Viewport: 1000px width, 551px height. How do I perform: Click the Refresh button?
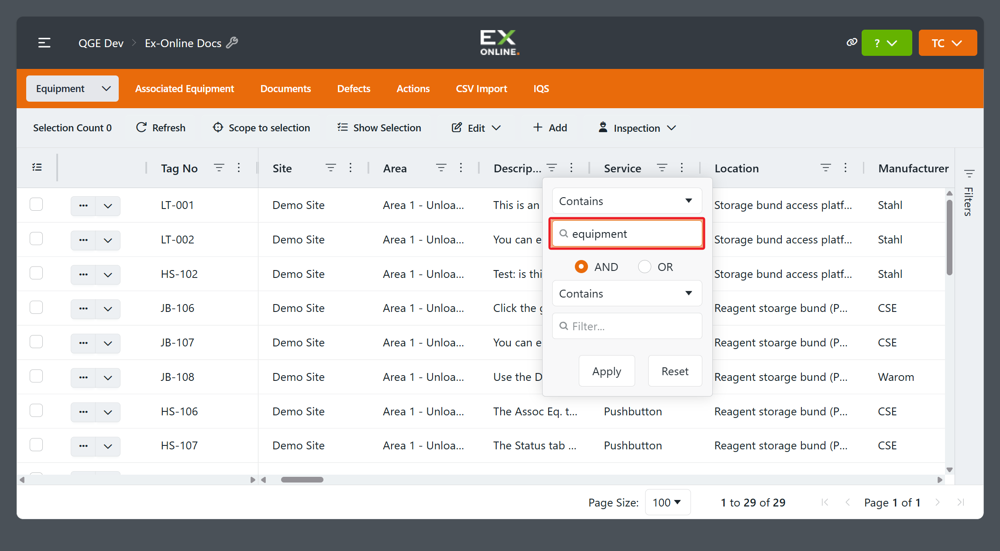[161, 128]
